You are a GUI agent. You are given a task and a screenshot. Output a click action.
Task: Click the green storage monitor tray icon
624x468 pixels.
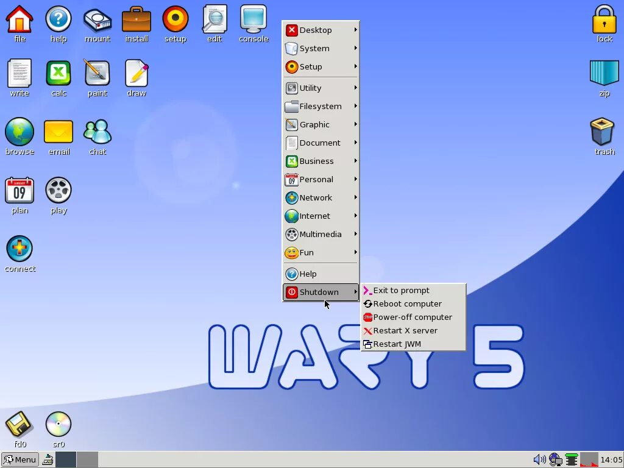(x=572, y=459)
